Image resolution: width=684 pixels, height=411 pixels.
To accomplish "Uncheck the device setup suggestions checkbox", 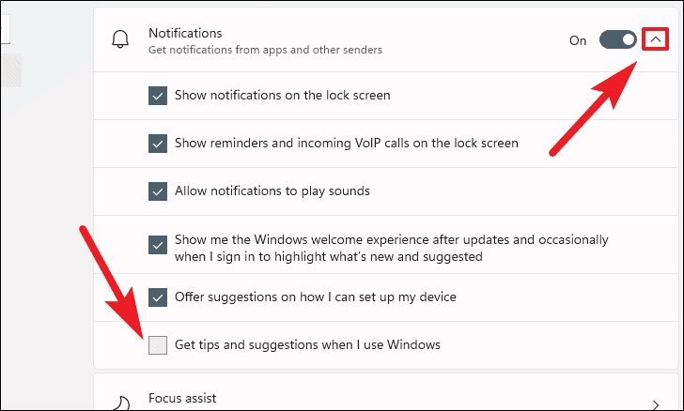I will tap(158, 297).
